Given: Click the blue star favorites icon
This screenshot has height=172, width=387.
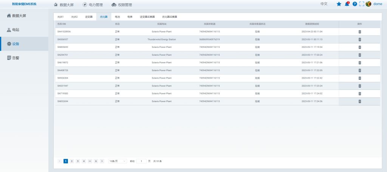Looking at the screenshot, I should (x=339, y=4).
